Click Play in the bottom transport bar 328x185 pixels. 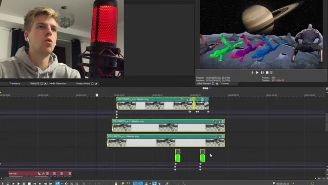(18, 183)
